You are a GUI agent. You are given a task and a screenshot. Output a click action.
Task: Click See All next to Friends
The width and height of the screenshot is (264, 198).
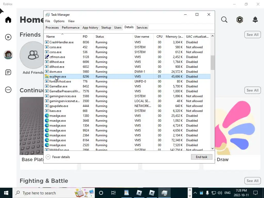(252, 35)
